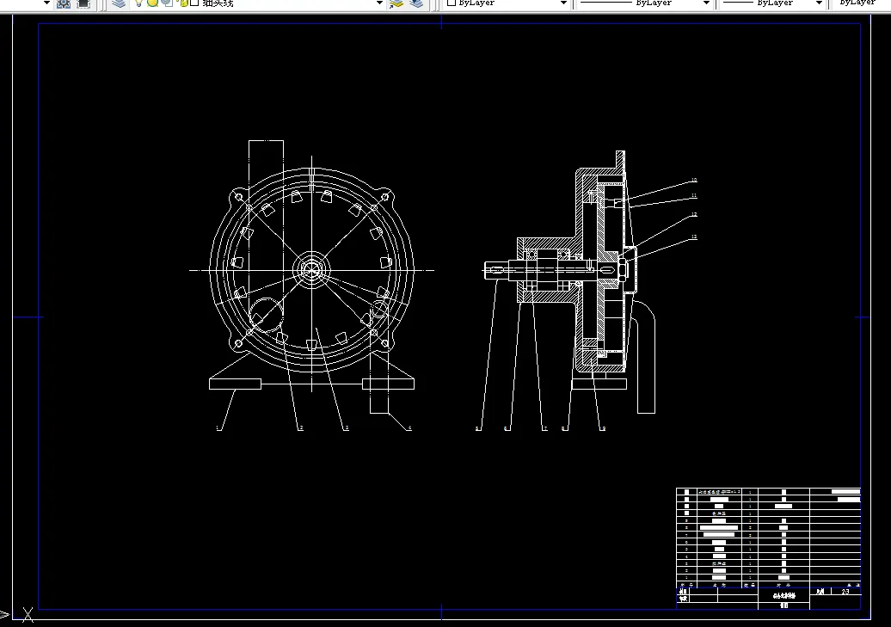Click the My Workspace icon
This screenshot has height=627, width=891.
point(83,3)
